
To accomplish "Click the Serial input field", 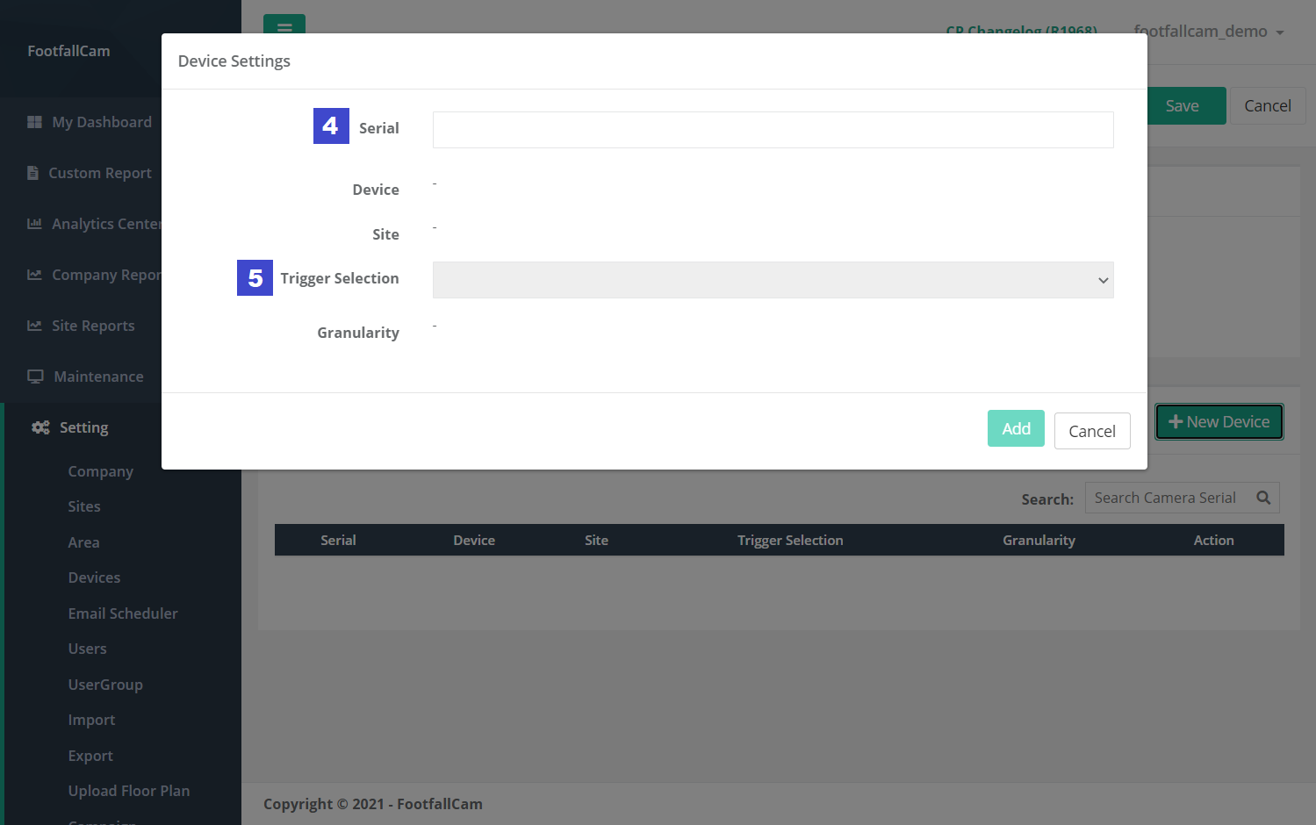I will [x=773, y=130].
